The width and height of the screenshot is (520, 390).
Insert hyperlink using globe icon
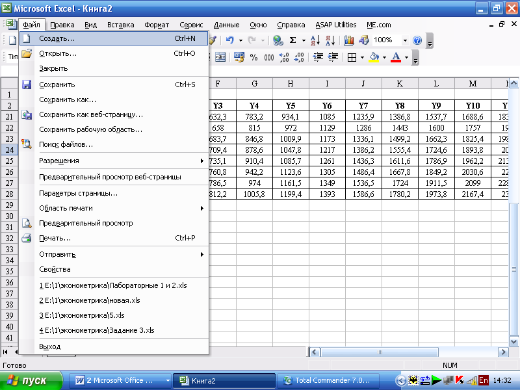[278, 40]
